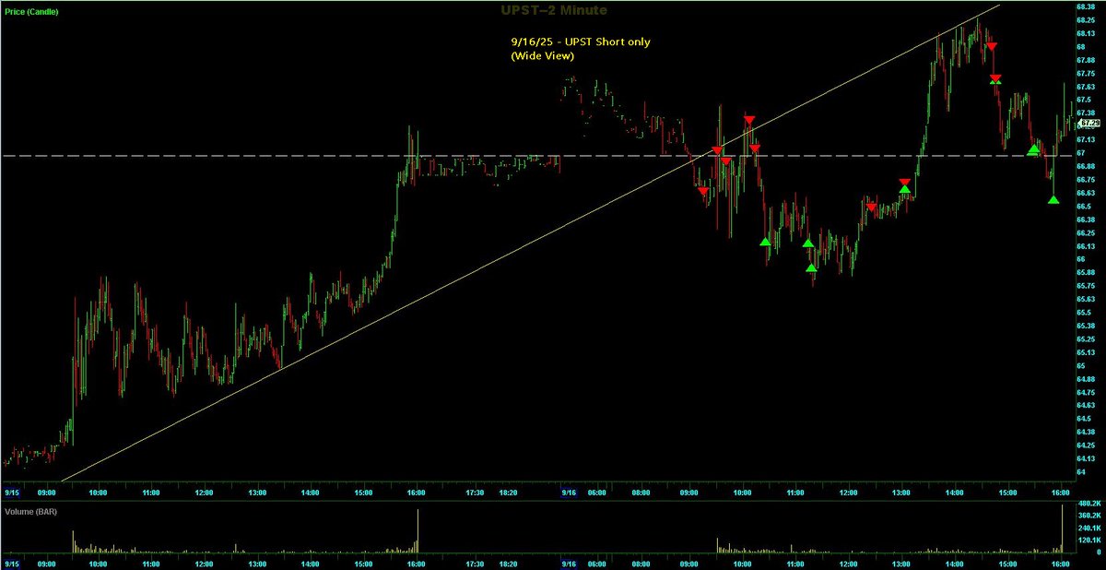Click the 08:00 label under the price pane
The image size is (1106, 570).
[x=639, y=493]
